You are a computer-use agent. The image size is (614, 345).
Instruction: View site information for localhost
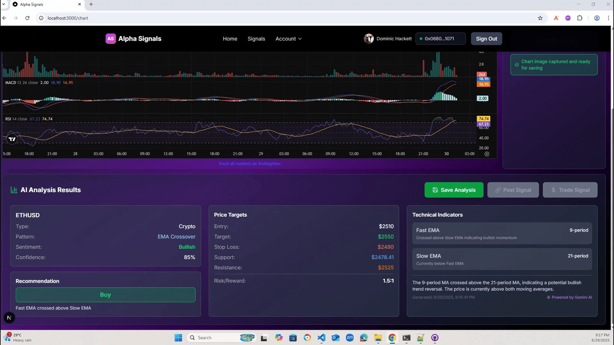click(x=41, y=18)
